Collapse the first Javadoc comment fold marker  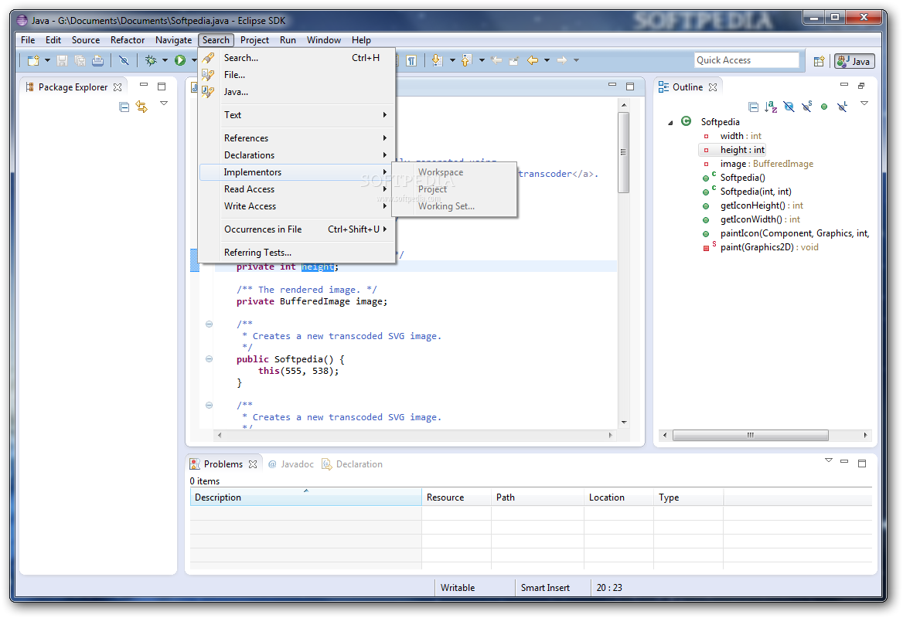click(x=209, y=324)
